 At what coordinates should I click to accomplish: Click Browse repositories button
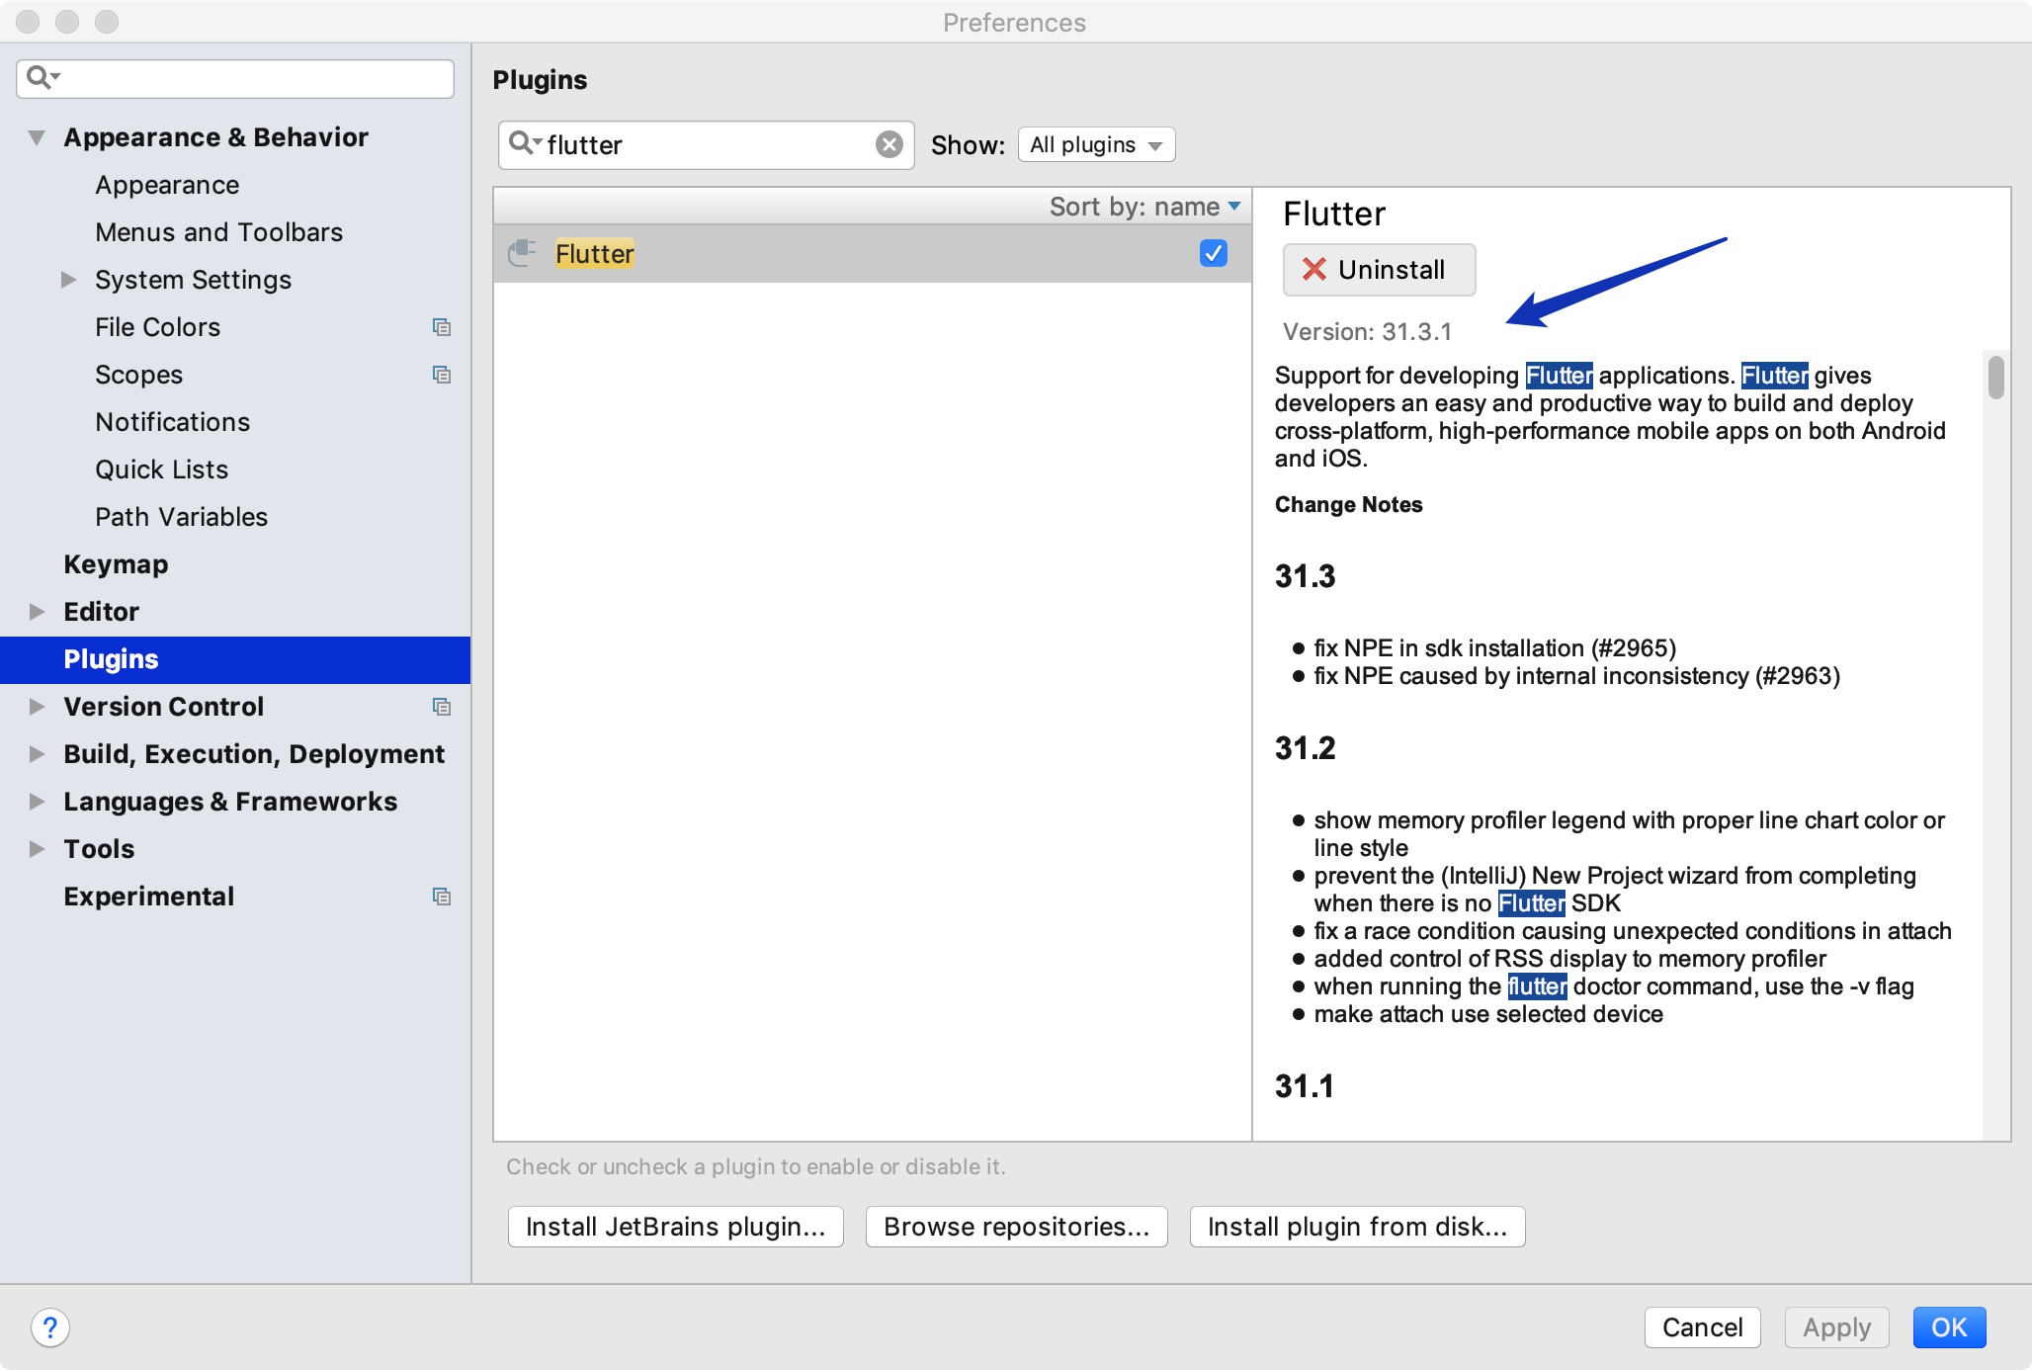coord(1016,1227)
